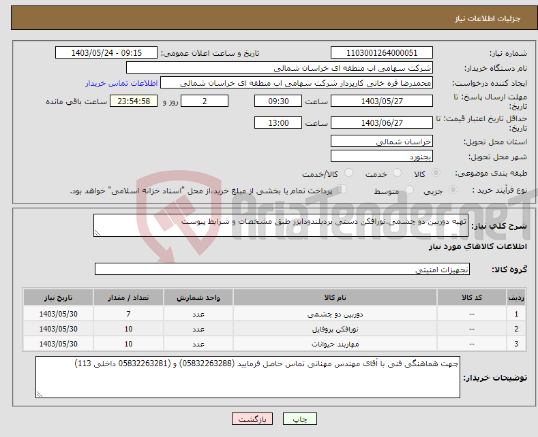Click the نورافکن پروفایل item name
This screenshot has height=437, width=538.
point(335,329)
